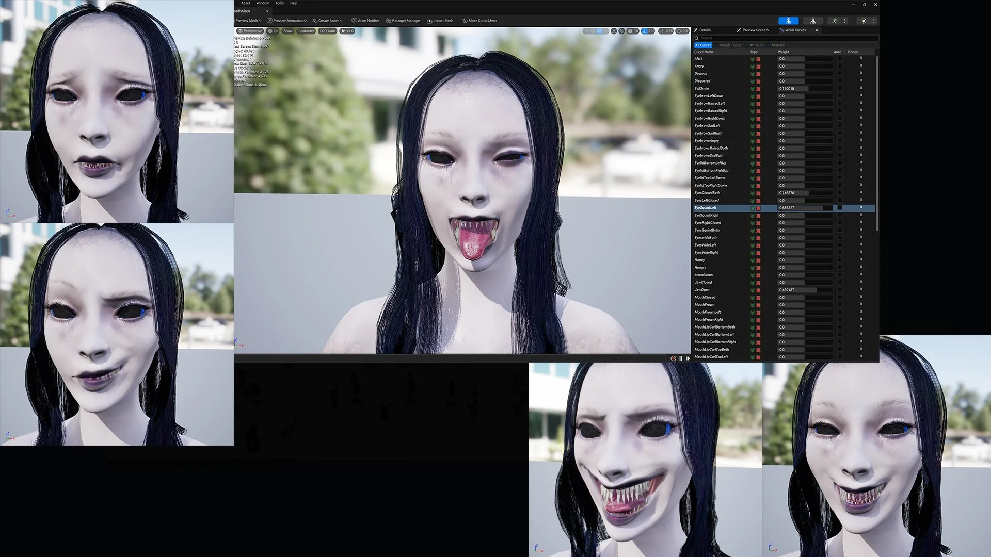Enable Auto checkbox for EvilSmile curve
The height and width of the screenshot is (557, 991).
pyautogui.click(x=839, y=89)
